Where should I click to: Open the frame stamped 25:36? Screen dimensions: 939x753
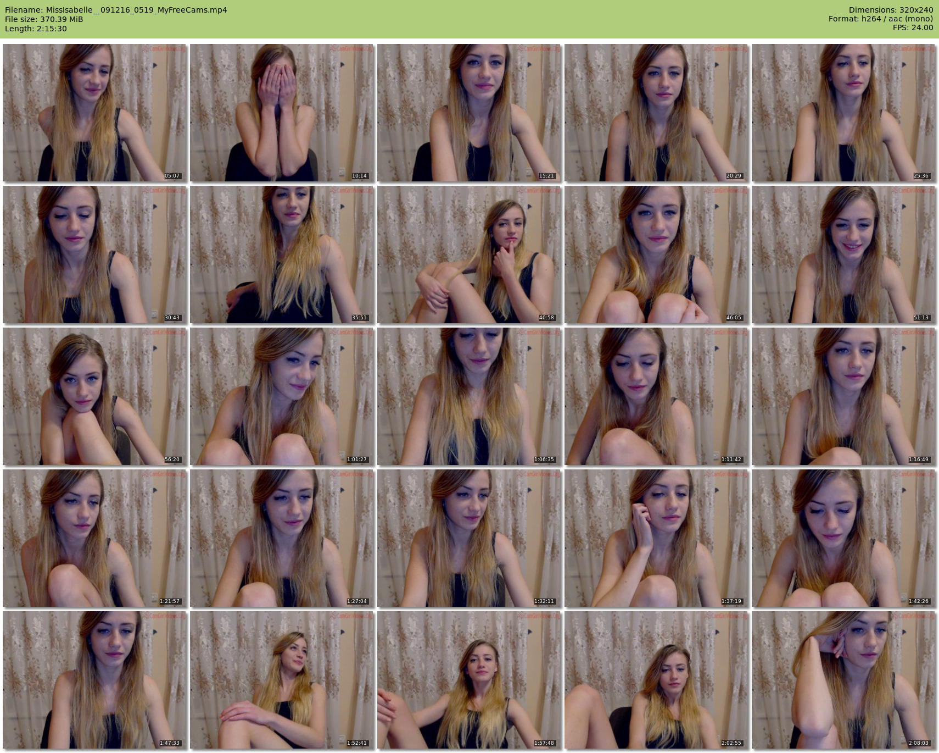pyautogui.click(x=843, y=113)
